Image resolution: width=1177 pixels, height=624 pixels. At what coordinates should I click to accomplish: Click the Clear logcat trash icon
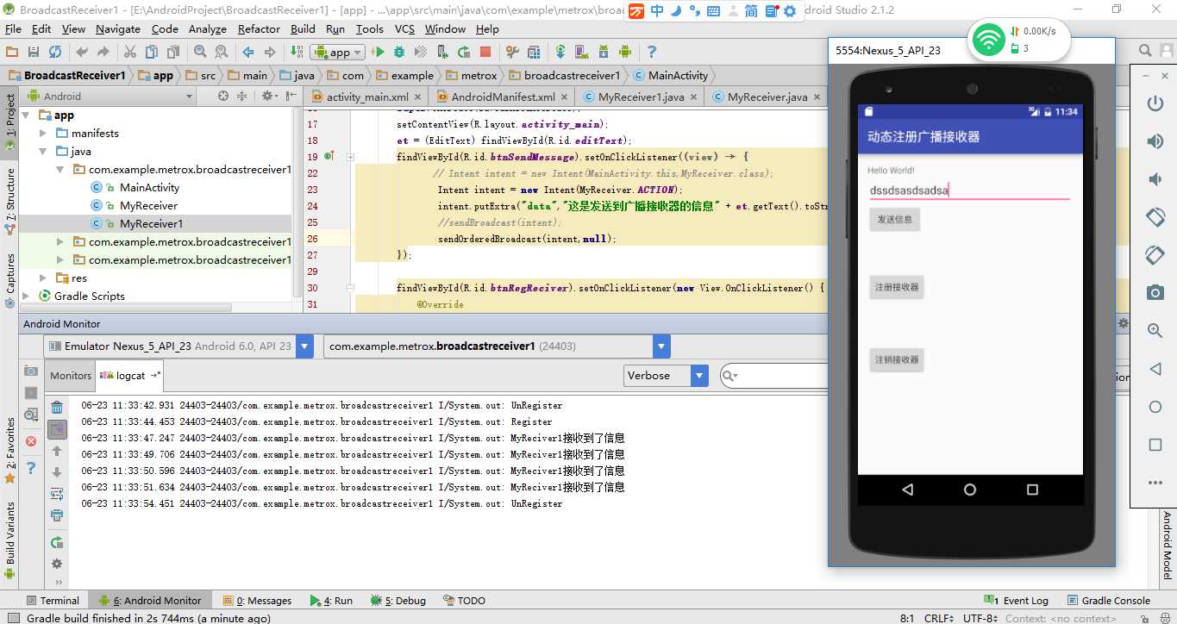57,408
